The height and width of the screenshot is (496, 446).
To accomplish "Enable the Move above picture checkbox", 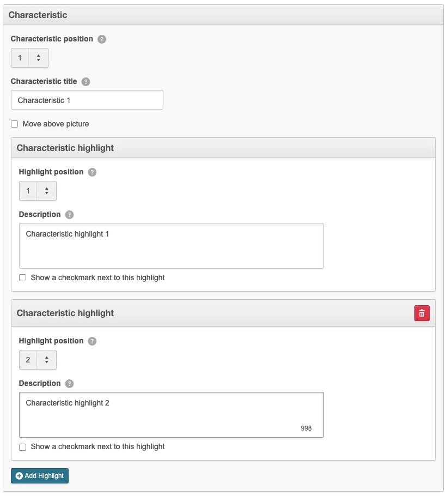I will click(15, 124).
